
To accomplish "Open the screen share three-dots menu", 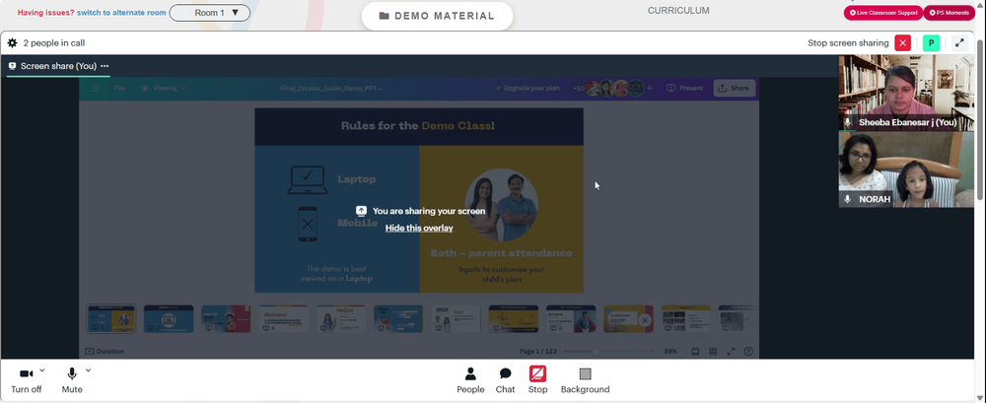I will point(105,66).
